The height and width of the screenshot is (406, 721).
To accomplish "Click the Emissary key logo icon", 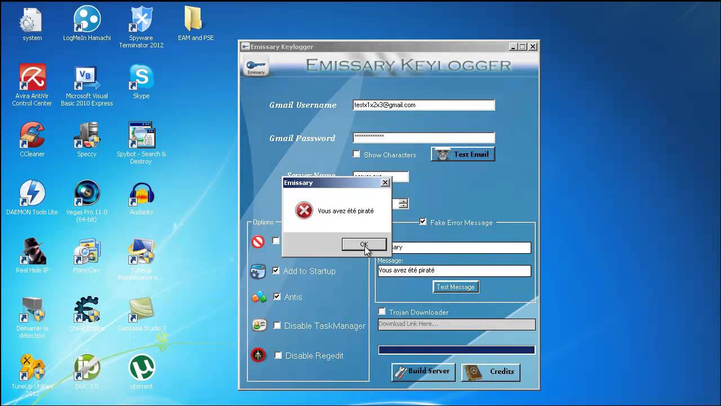I will 256,65.
